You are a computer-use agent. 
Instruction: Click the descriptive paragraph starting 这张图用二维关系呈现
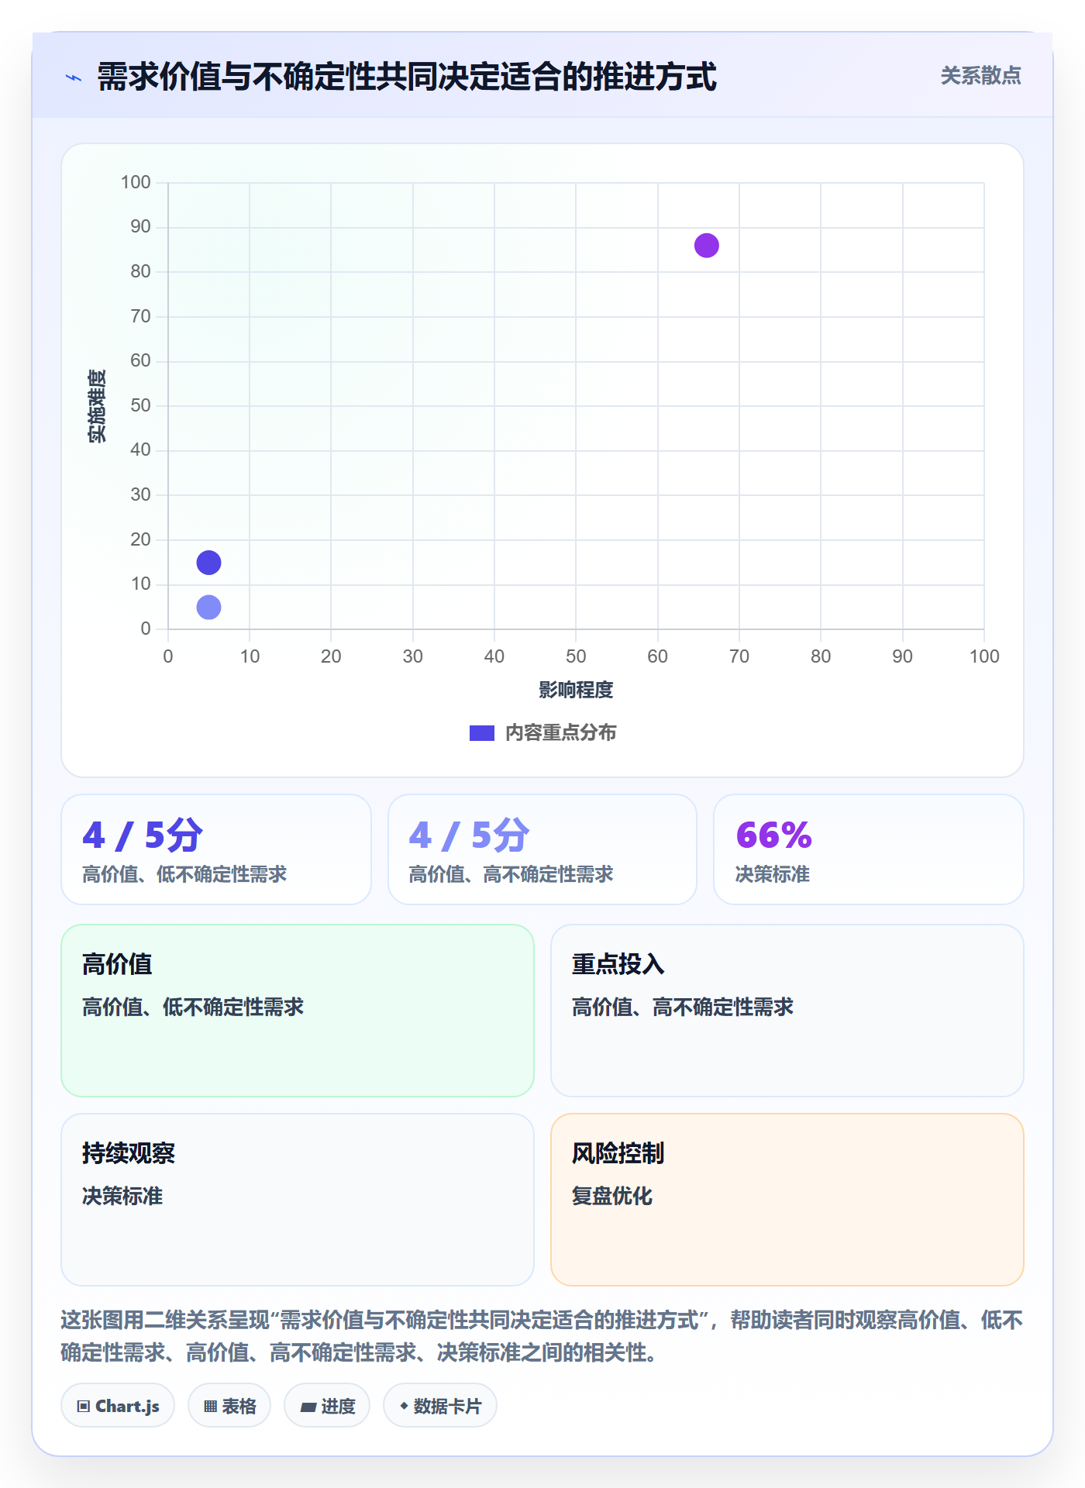(542, 1336)
